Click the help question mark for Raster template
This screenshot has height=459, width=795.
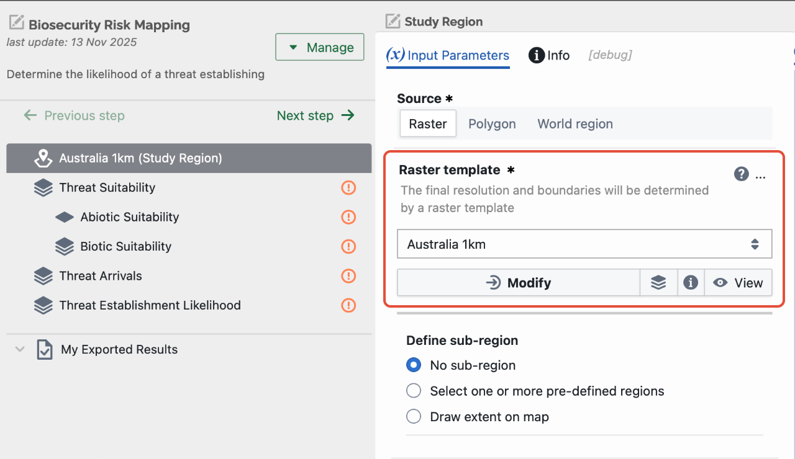click(741, 174)
